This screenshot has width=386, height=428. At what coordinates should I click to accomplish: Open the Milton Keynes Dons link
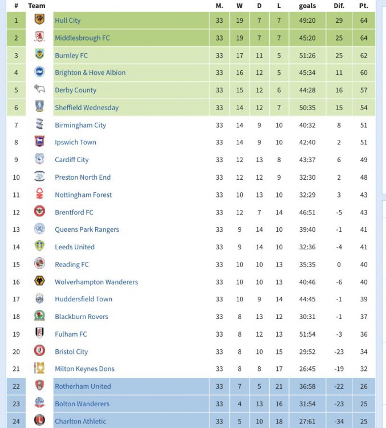pyautogui.click(x=84, y=369)
